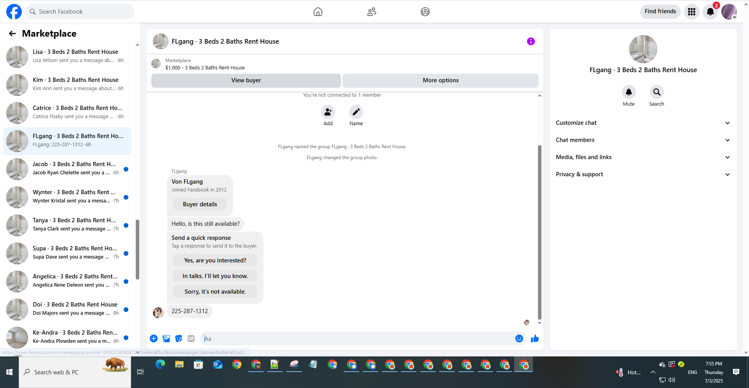Viewport: 749px width, 388px height.
Task: Open FLgang group photo in right panel
Action: (x=643, y=49)
